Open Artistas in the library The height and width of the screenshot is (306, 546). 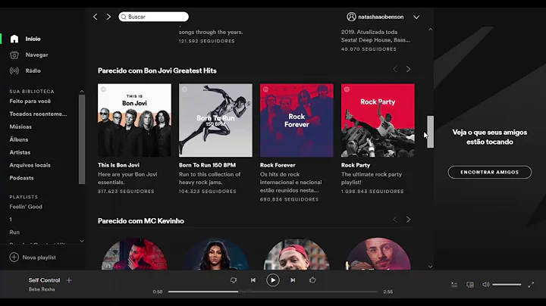click(x=20, y=152)
